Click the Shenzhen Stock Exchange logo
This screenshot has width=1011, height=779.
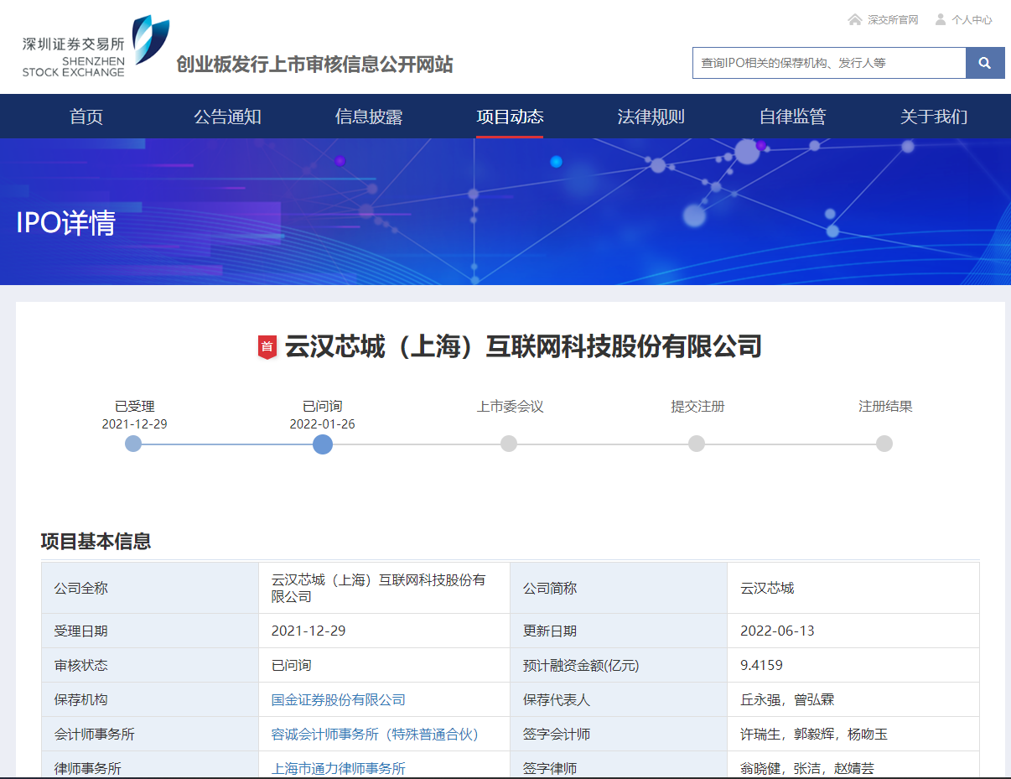(x=96, y=46)
